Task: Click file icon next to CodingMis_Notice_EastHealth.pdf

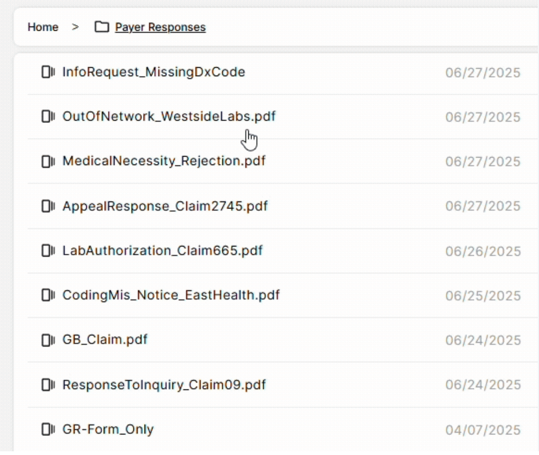Action: point(48,295)
